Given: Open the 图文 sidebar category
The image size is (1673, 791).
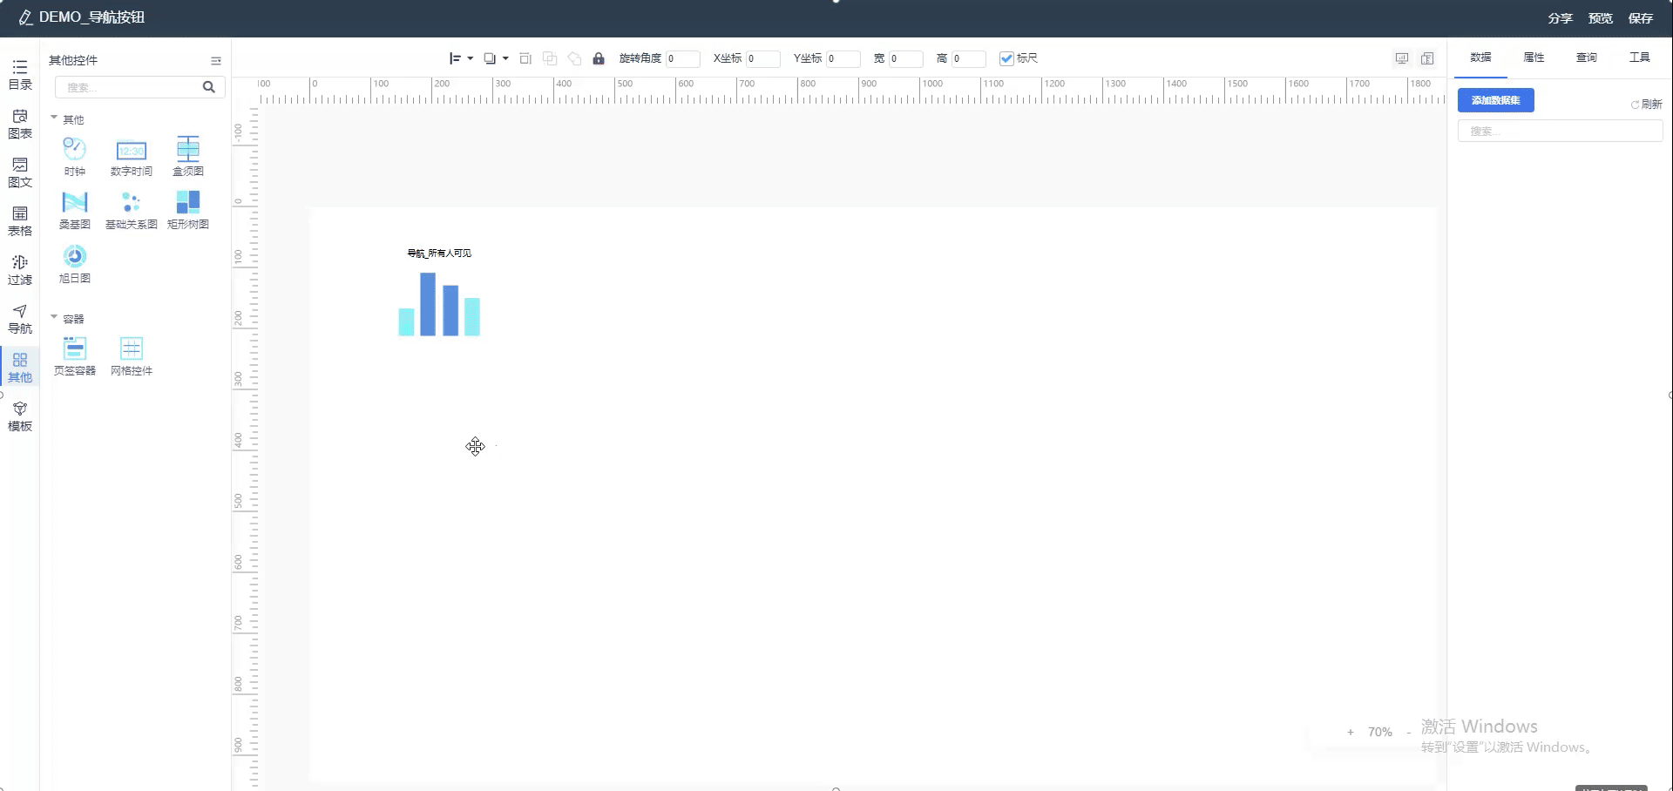Looking at the screenshot, I should tap(19, 172).
